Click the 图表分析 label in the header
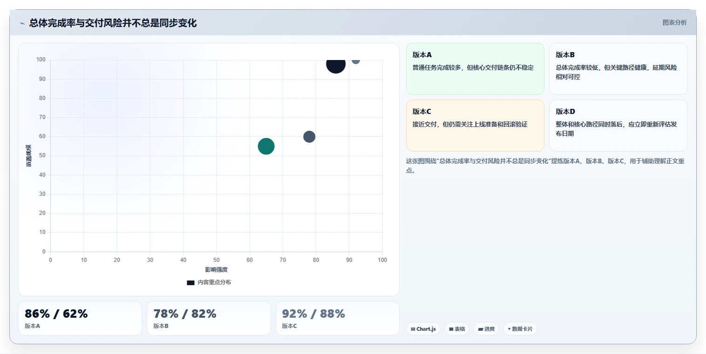 [x=674, y=22]
